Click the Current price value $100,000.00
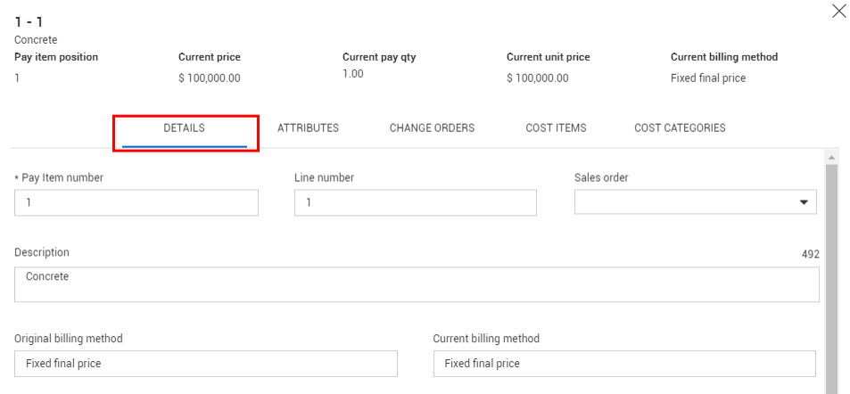Image resolution: width=850 pixels, height=394 pixels. [210, 78]
